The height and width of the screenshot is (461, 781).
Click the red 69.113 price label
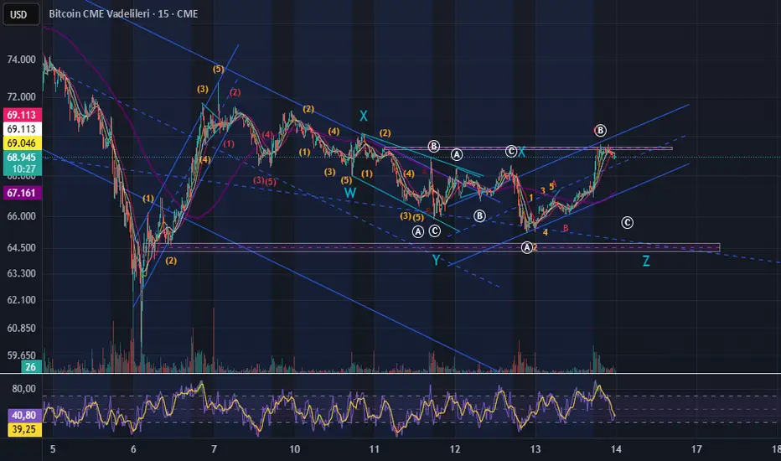pyautogui.click(x=21, y=112)
